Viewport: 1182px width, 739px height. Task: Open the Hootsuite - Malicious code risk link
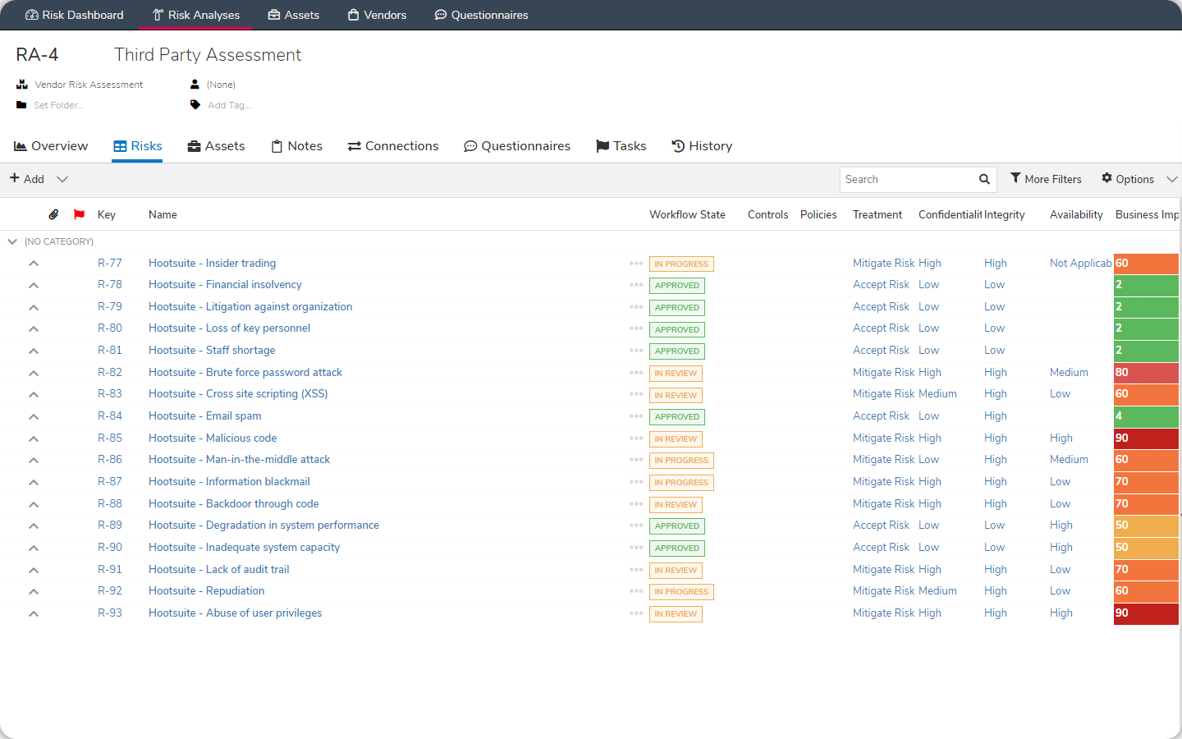213,438
